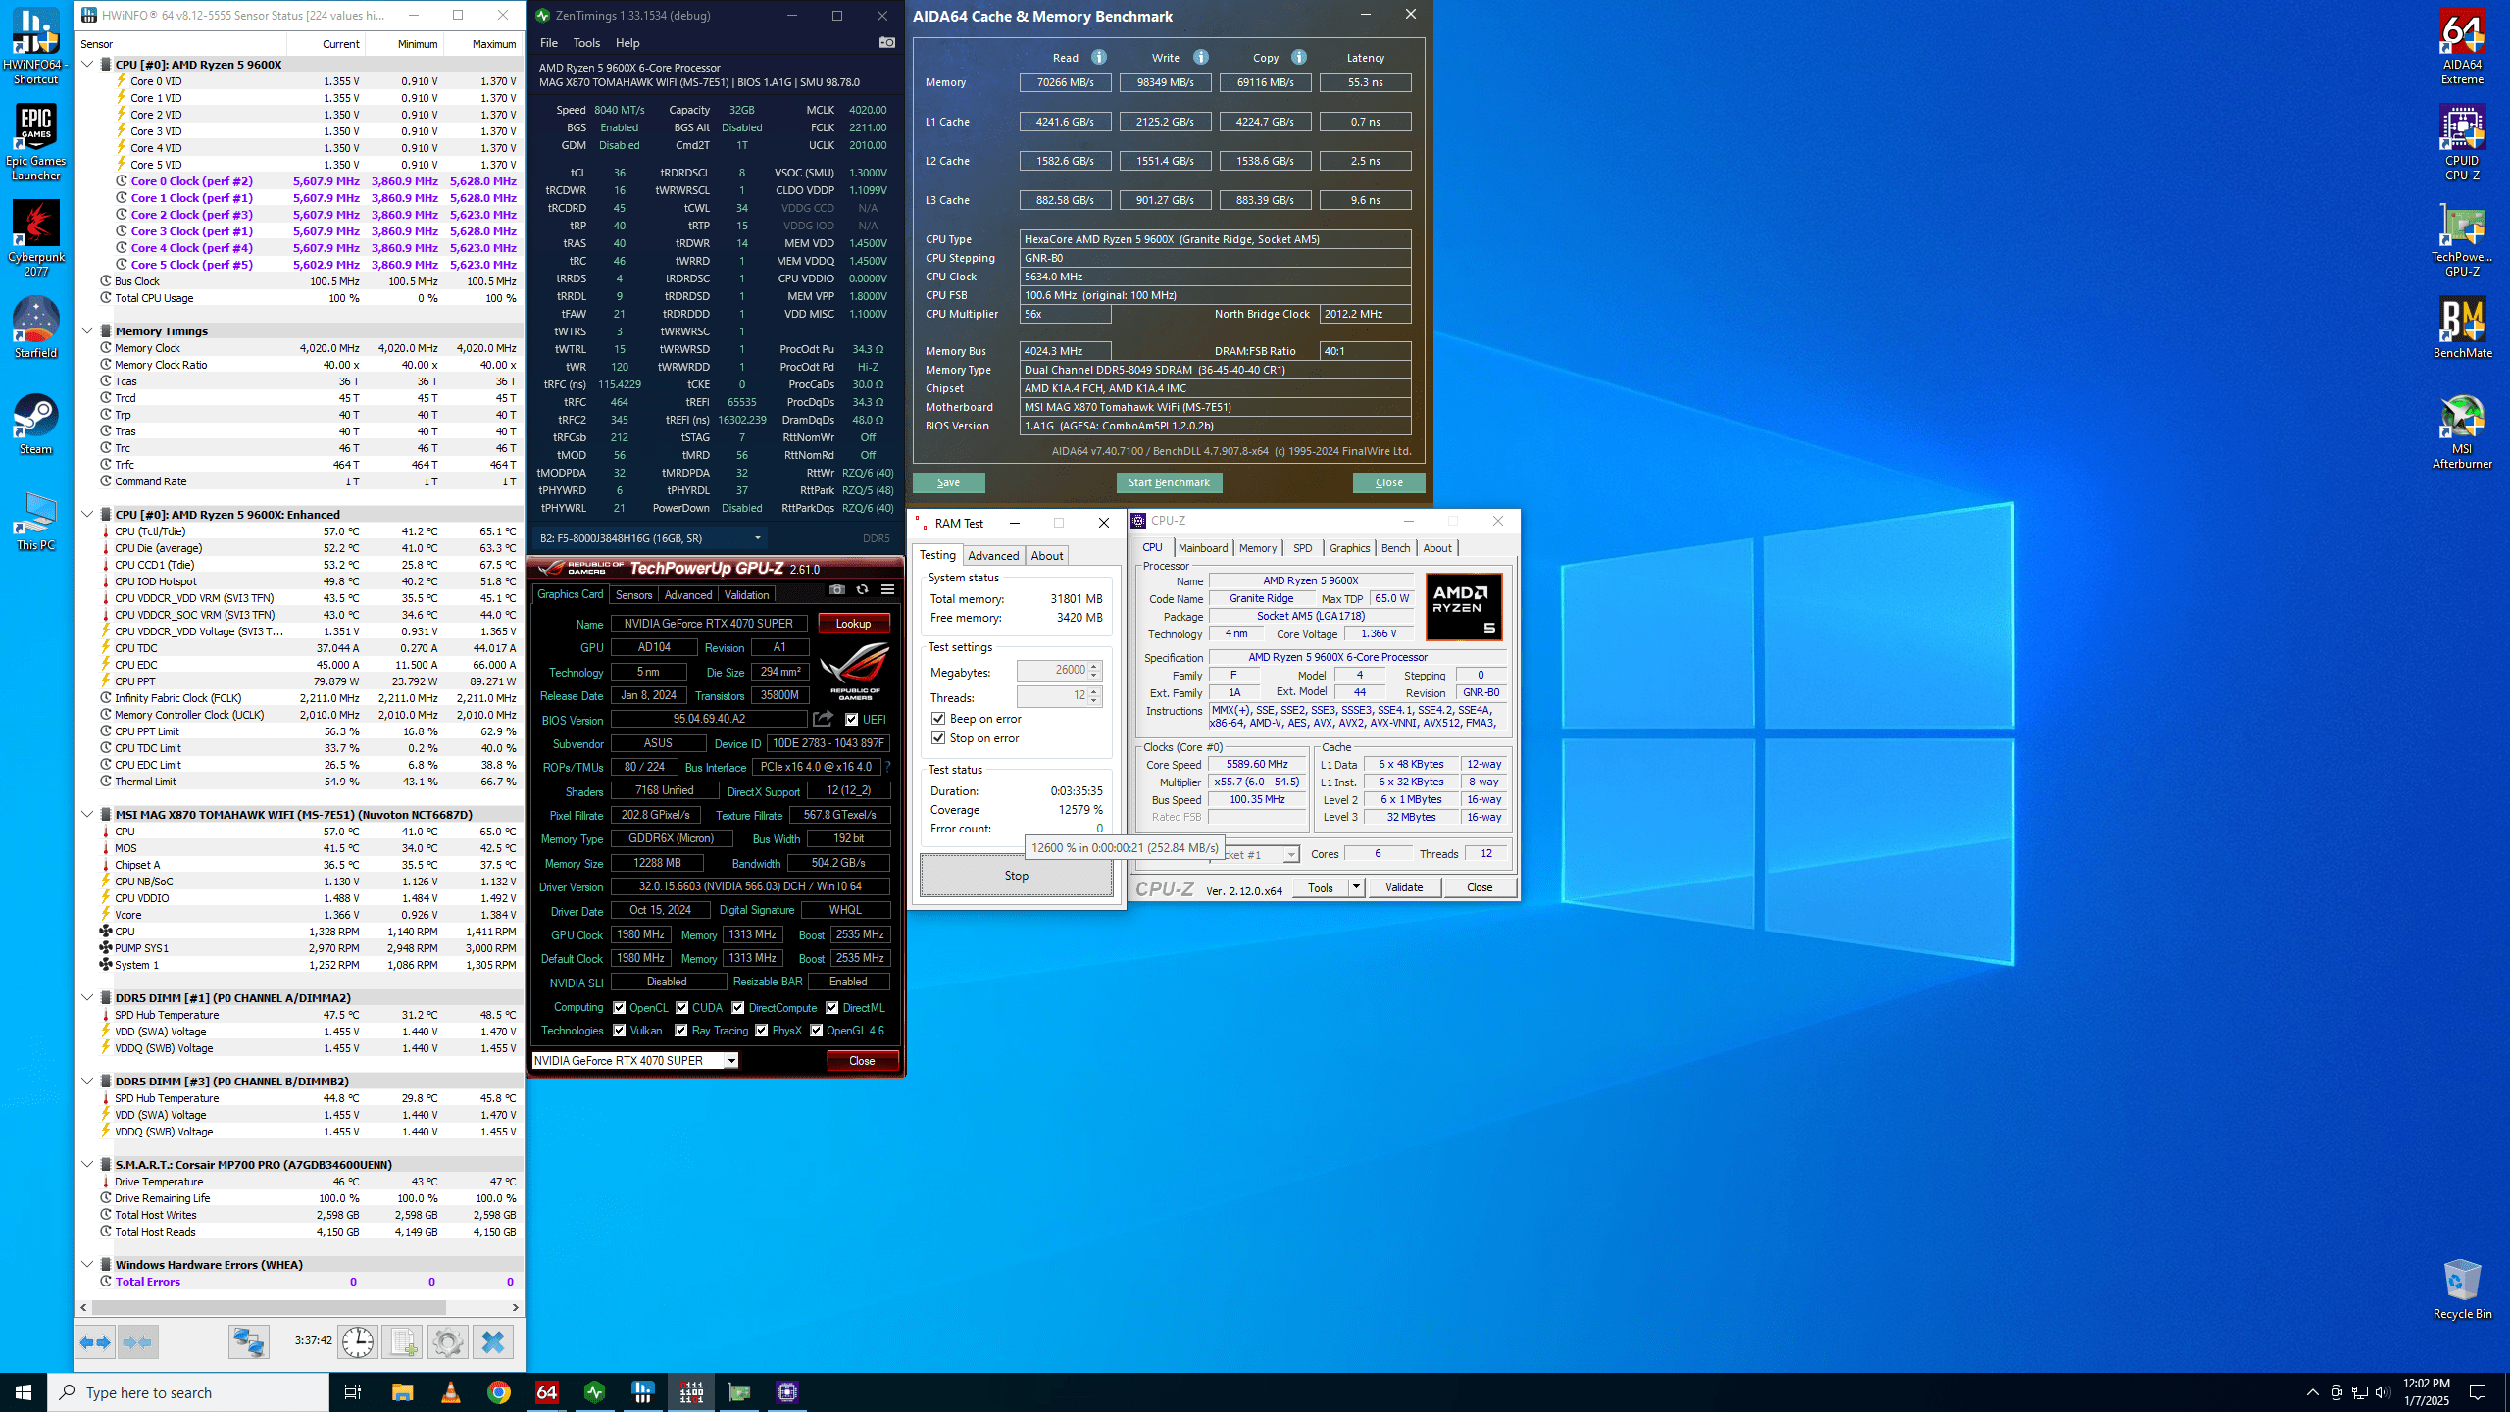
Task: Click GPU-Z refresh icon
Action: pos(862,590)
